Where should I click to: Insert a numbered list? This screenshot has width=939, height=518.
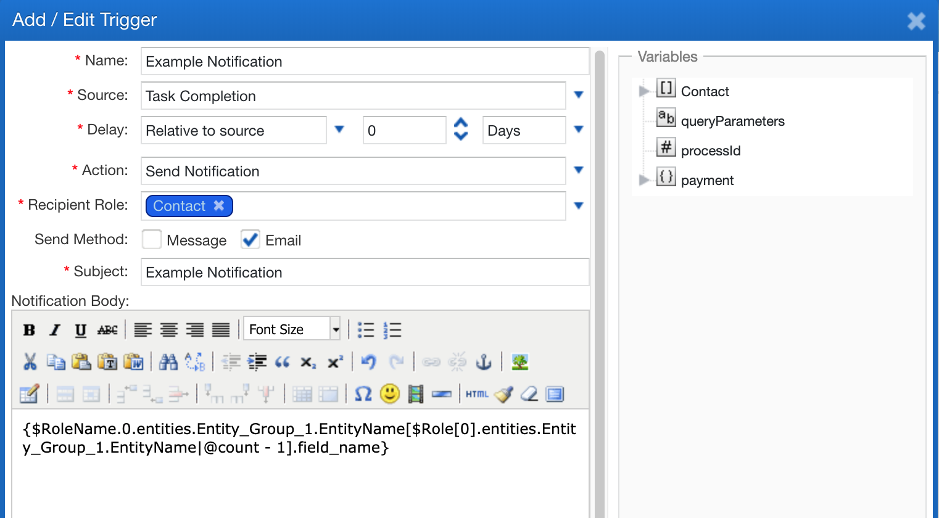pyautogui.click(x=392, y=330)
